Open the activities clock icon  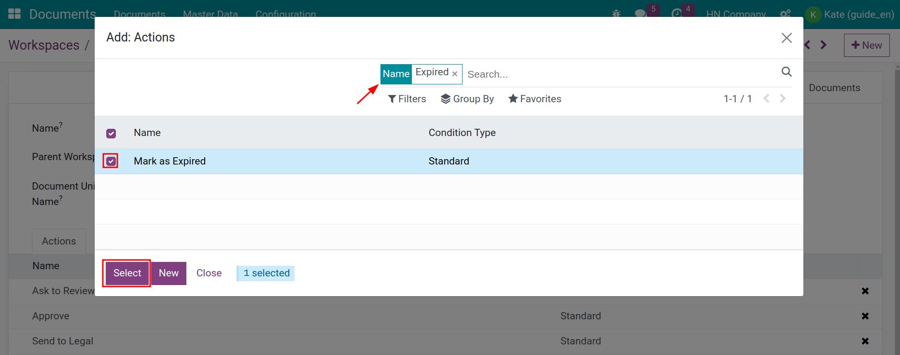[677, 14]
